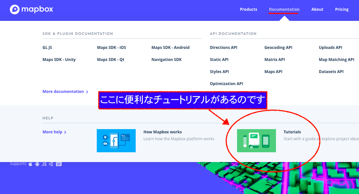Open the Directions API link
This screenshot has width=359, height=194.
[x=223, y=47]
